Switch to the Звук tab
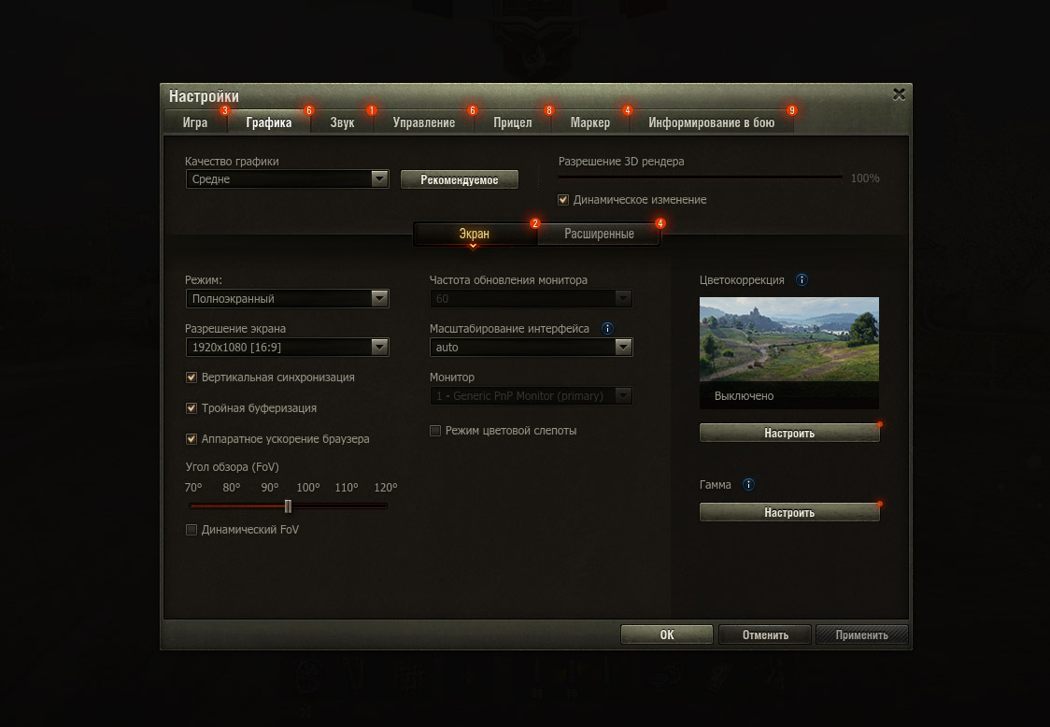The image size is (1050, 727). (342, 122)
